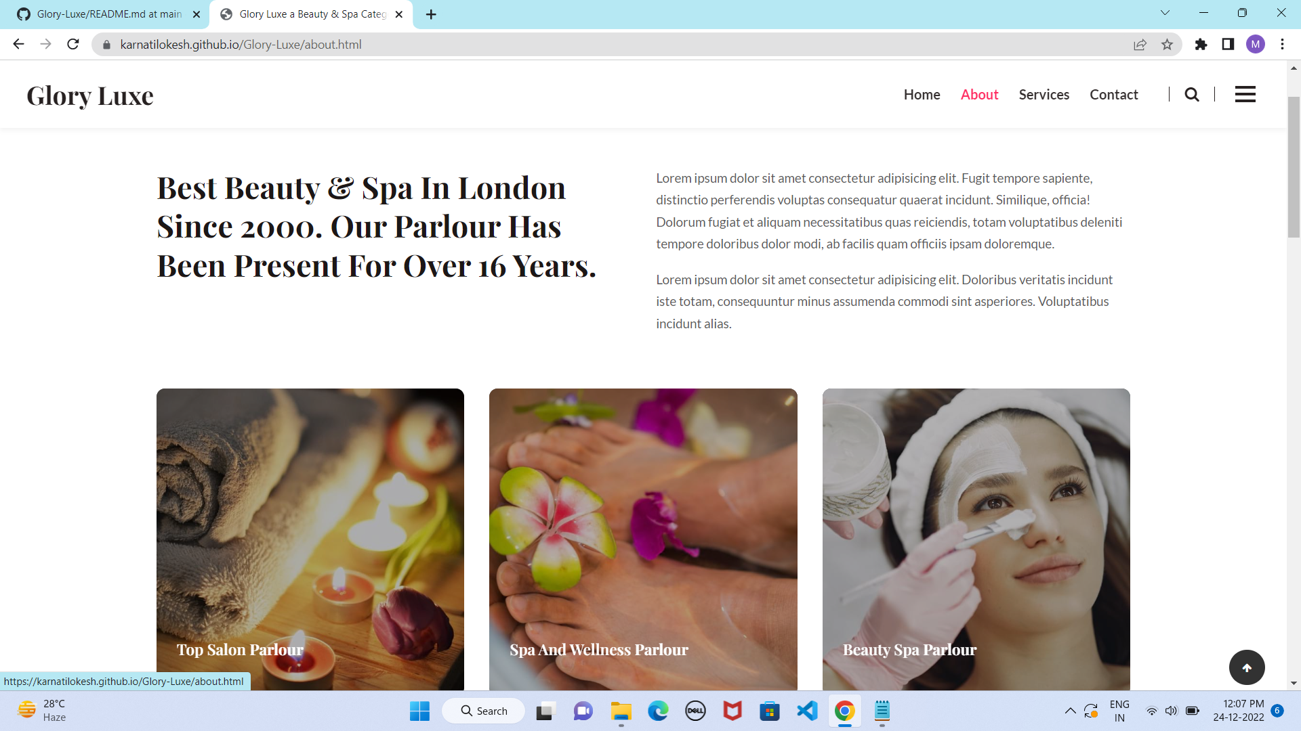Open Chrome three-dot menu
Viewport: 1301px width, 731px height.
click(x=1282, y=45)
